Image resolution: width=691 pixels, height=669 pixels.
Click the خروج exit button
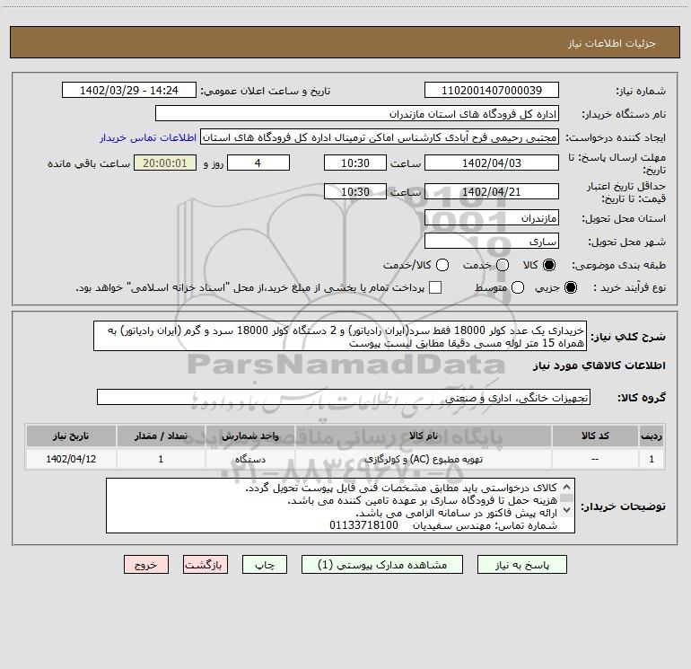(146, 565)
